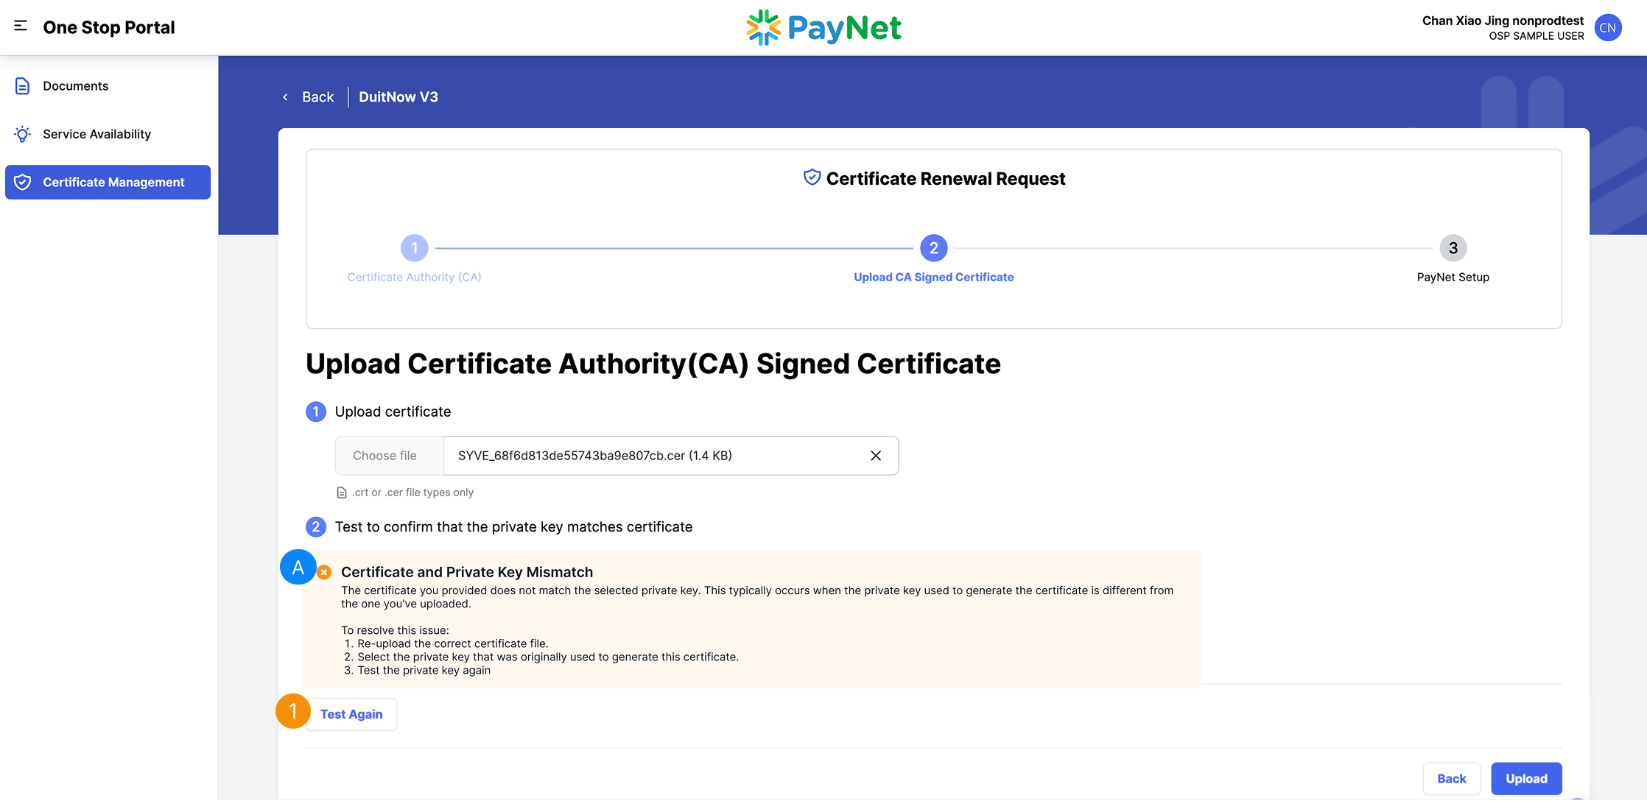Click the DuitNow V3 header label

pos(398,96)
